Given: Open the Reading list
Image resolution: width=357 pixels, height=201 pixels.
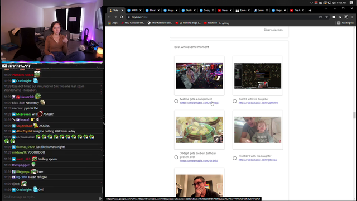Looking at the screenshot, I should (x=345, y=23).
